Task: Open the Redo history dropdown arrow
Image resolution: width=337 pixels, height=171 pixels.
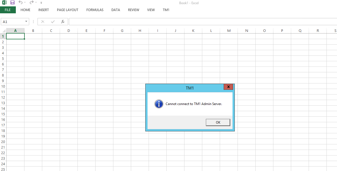Action: 36,2
